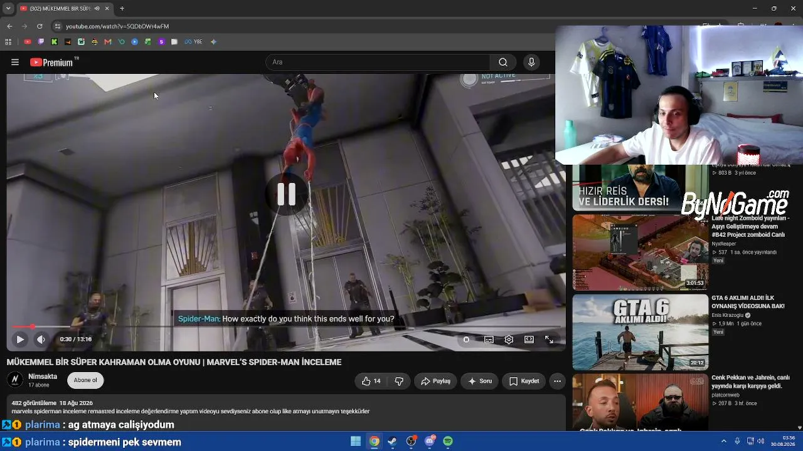Image resolution: width=803 pixels, height=451 pixels.
Task: Open the Cenk Pekkan and Jahrein thumbnail
Action: 640,403
